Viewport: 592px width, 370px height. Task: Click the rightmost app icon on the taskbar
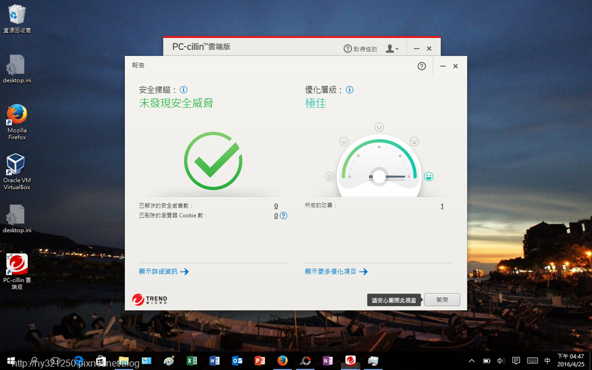pos(373,361)
